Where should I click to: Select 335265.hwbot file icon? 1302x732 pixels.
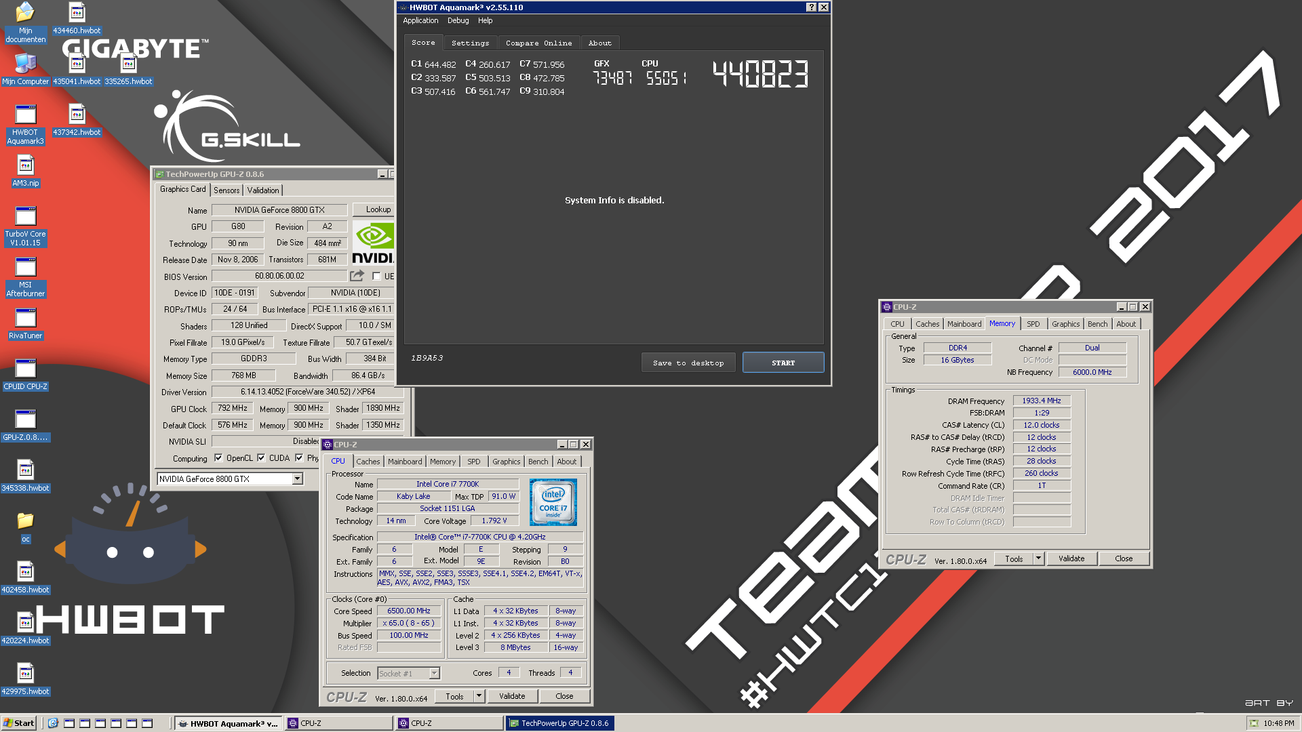point(128,68)
